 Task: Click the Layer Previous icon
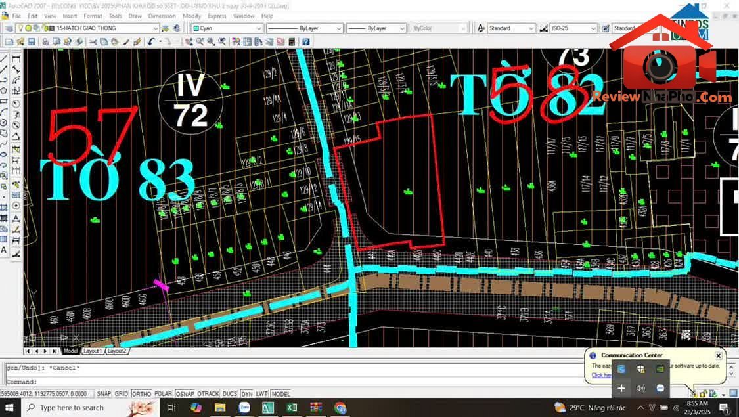tap(176, 28)
